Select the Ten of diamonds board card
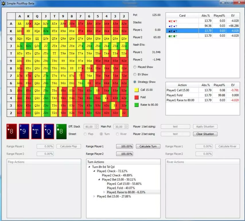 coord(37,132)
